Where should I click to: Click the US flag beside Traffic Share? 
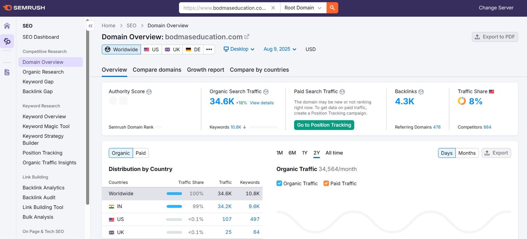(x=491, y=91)
